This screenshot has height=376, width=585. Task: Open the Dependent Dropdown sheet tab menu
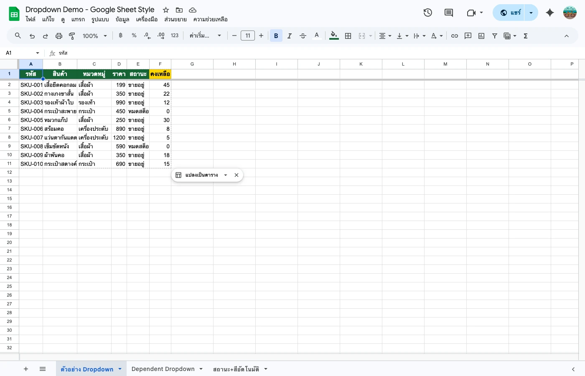201,369
